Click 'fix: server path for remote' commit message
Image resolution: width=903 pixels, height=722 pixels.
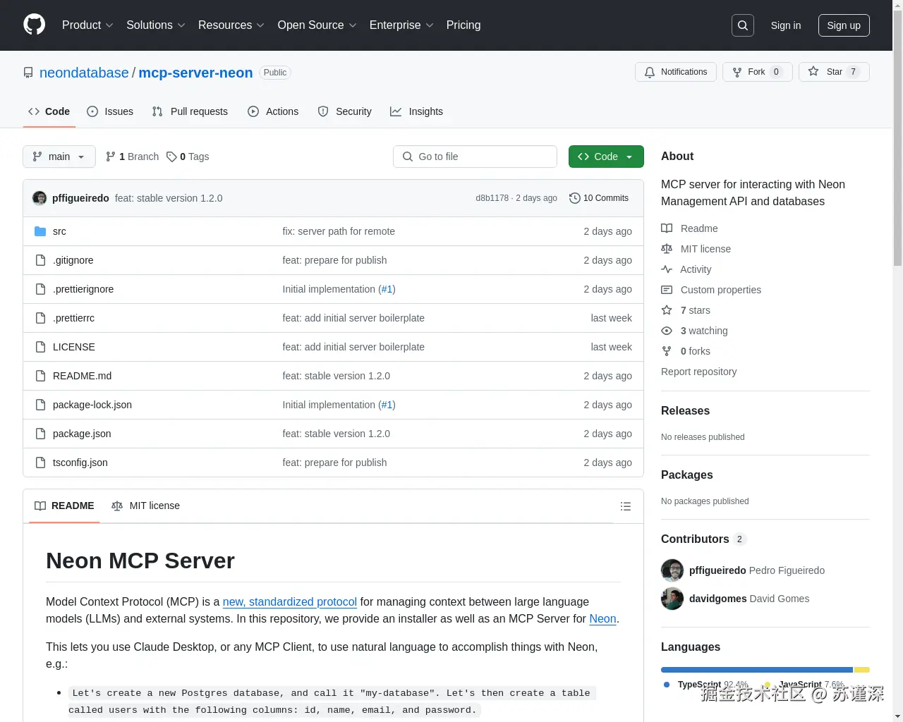point(339,231)
